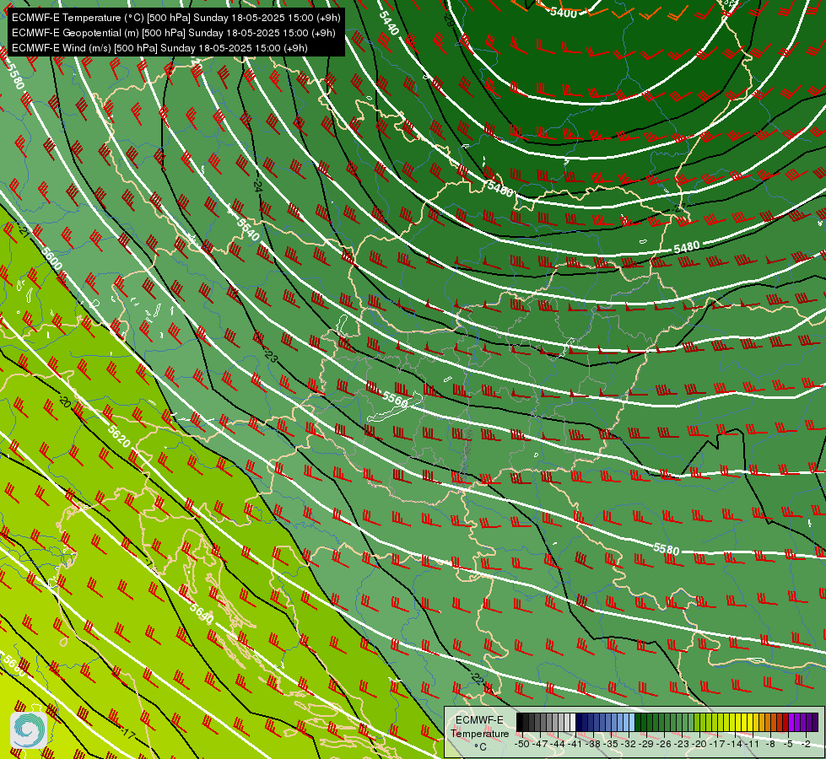Click the -22 isotherm label
The image size is (826, 759).
(476, 678)
